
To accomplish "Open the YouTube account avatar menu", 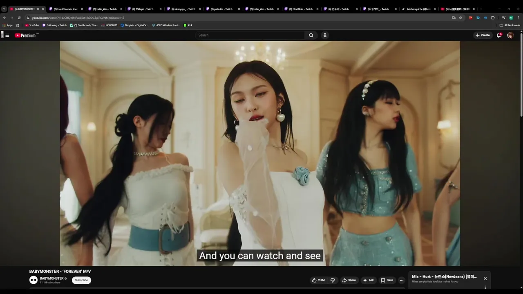I will pyautogui.click(x=510, y=35).
